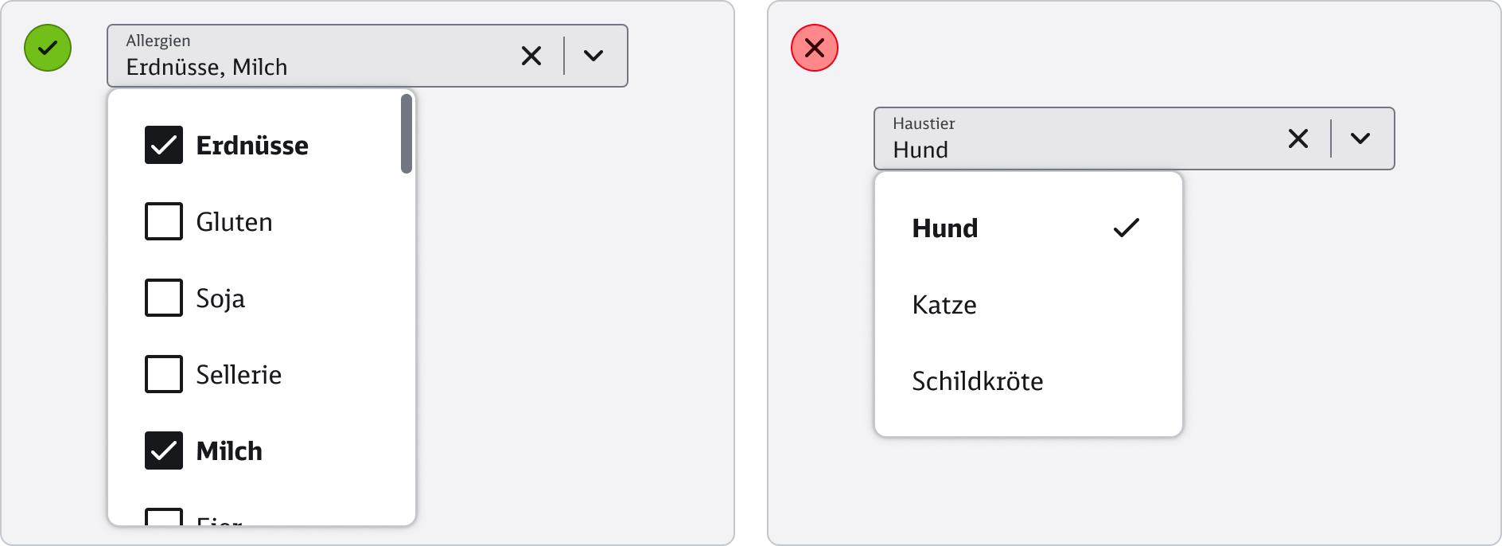Clear the Haustier selection with X icon

(x=1298, y=138)
